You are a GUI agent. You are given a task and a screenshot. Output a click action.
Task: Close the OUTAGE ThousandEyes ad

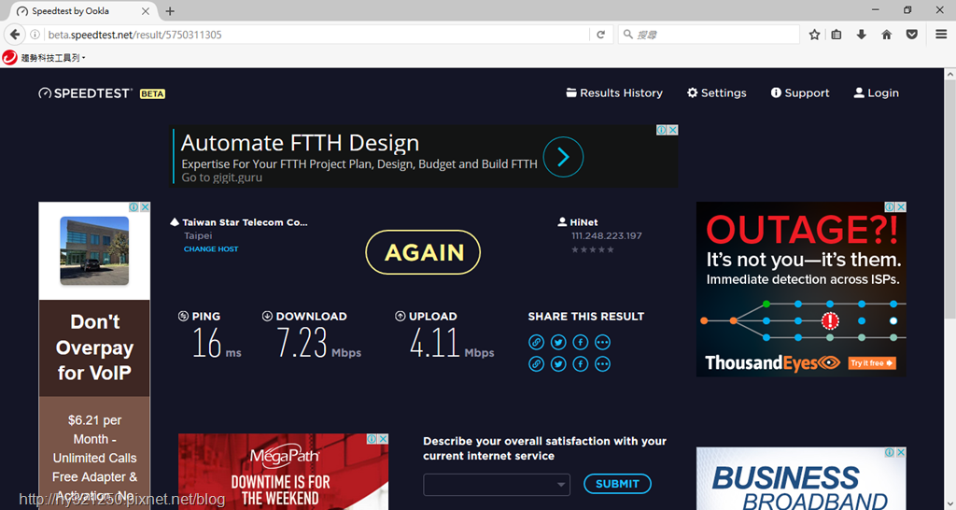coord(901,207)
